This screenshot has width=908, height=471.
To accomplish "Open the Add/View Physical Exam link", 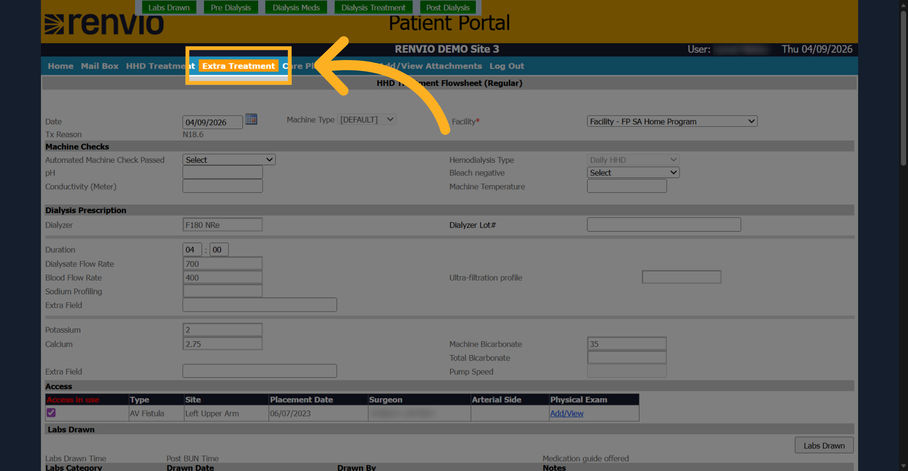I will coord(566,413).
